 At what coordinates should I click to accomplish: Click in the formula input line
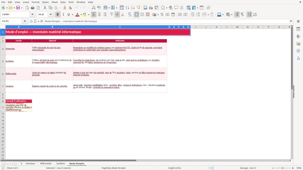[166, 21]
